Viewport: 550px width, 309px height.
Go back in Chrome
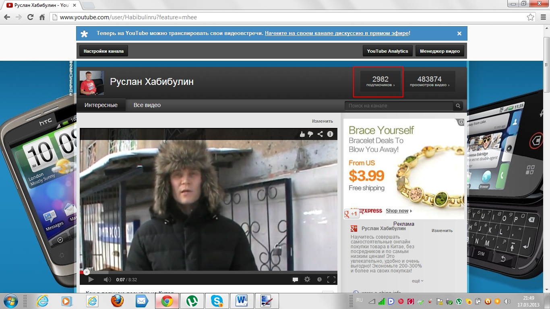(x=7, y=17)
